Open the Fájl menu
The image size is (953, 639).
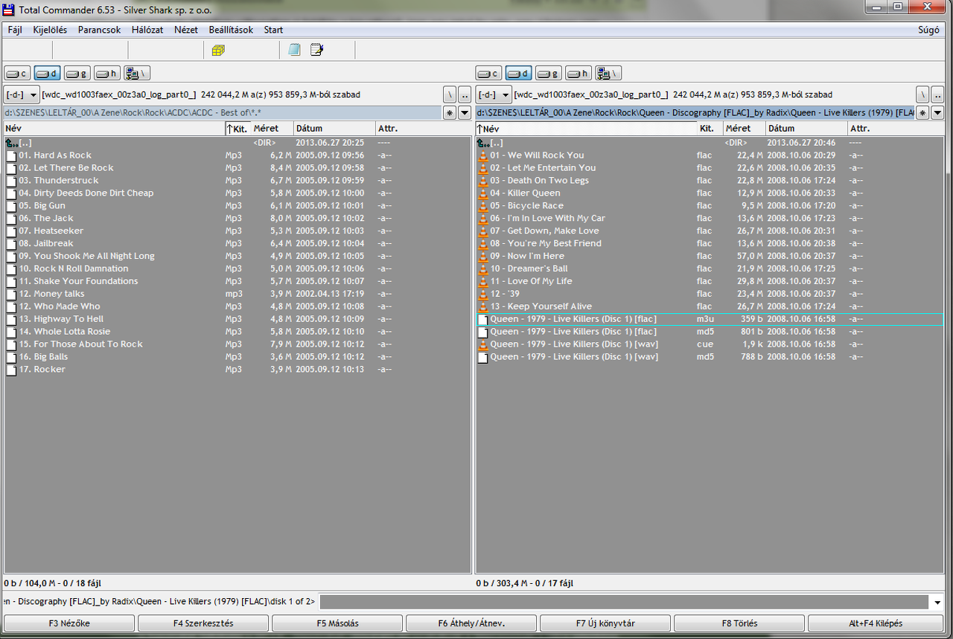[x=15, y=30]
